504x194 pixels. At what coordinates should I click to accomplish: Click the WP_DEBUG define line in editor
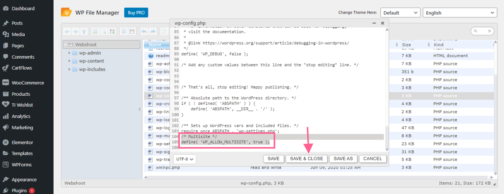pyautogui.click(x=215, y=54)
